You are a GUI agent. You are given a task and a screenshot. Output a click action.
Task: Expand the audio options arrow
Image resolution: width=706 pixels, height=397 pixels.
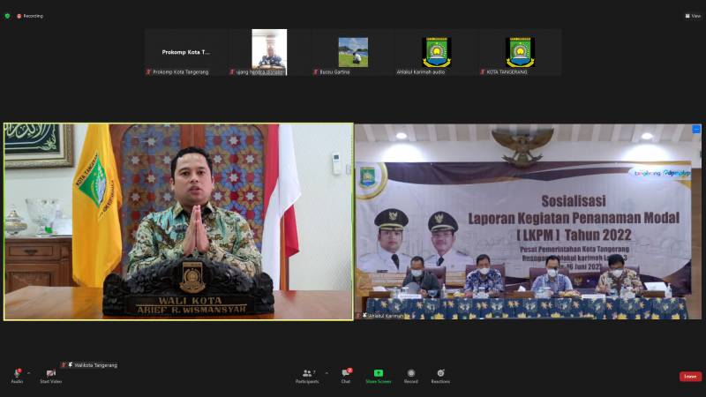tap(28, 372)
